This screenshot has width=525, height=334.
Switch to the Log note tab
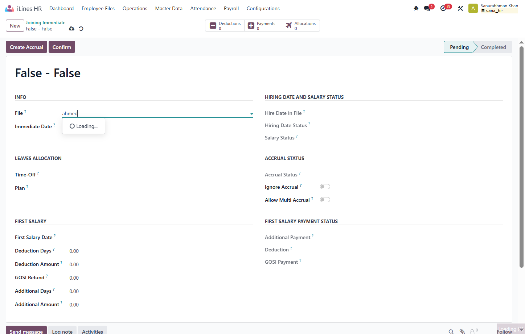click(62, 331)
